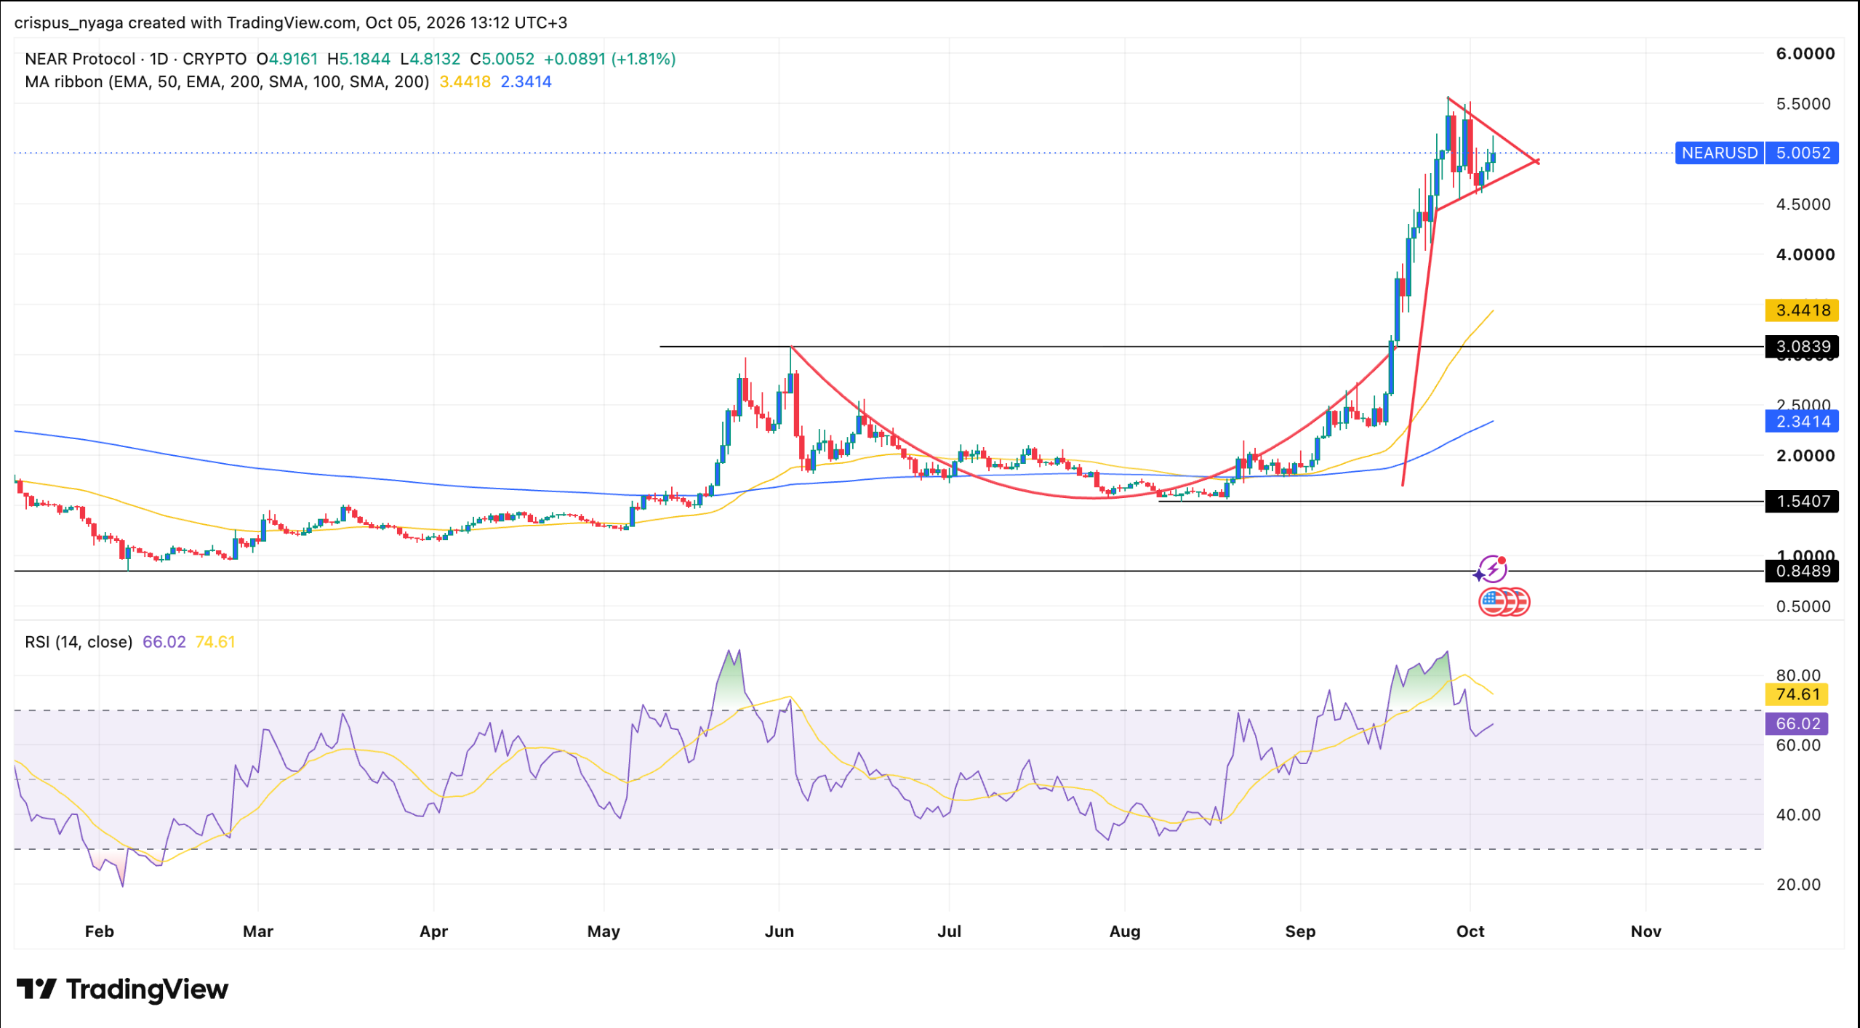
Task: Click the yellow 3.4418 value in MA legend
Action: 465,81
